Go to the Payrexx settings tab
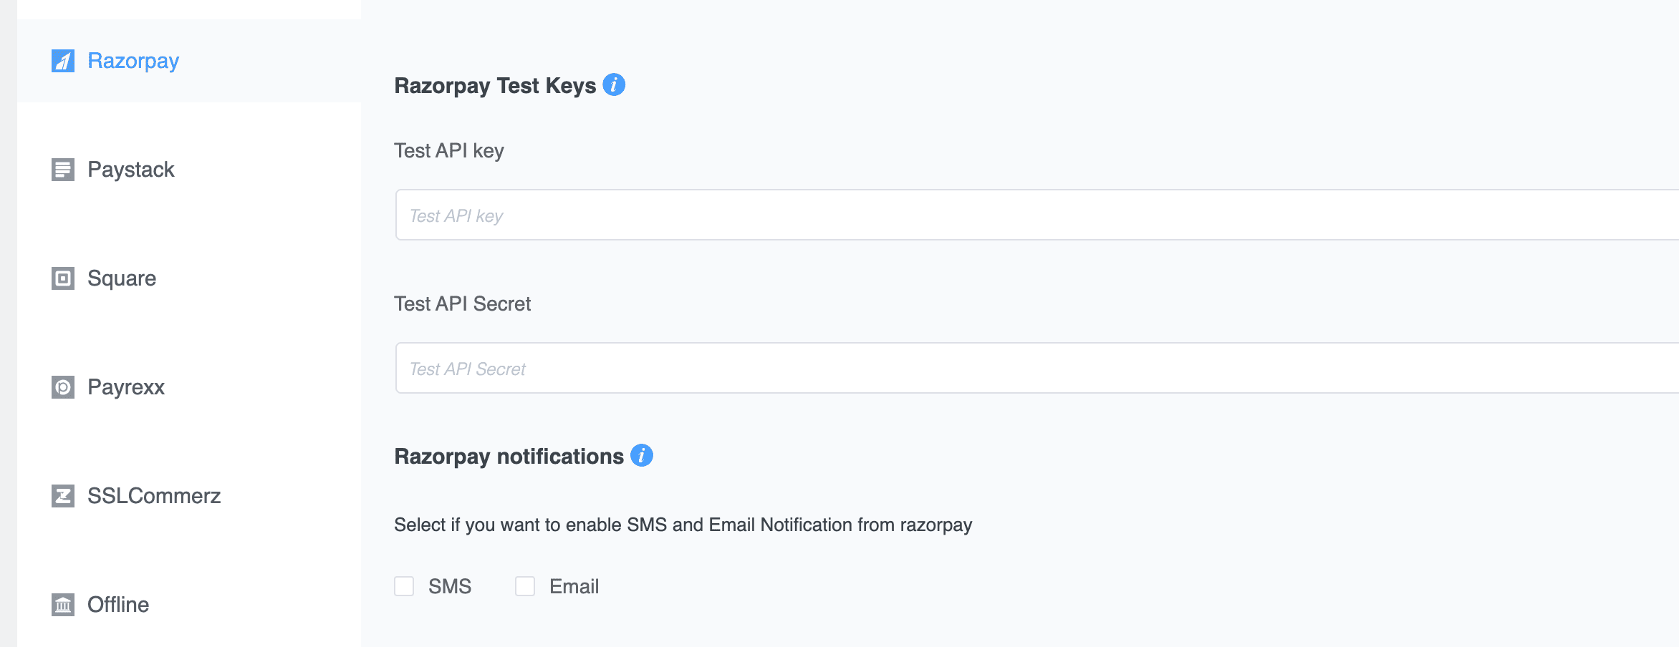The height and width of the screenshot is (647, 1679). (189, 387)
